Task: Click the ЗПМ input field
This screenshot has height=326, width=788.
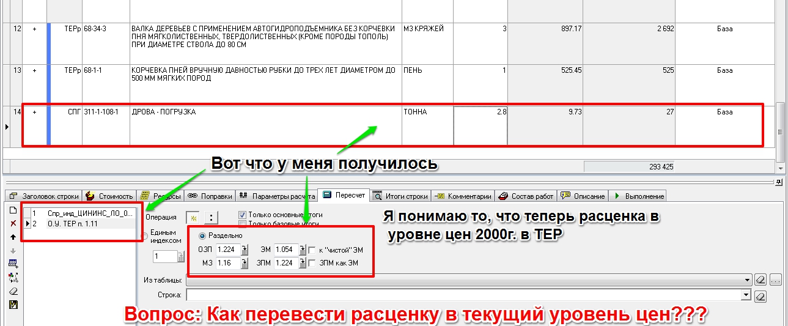Action: coord(285,263)
